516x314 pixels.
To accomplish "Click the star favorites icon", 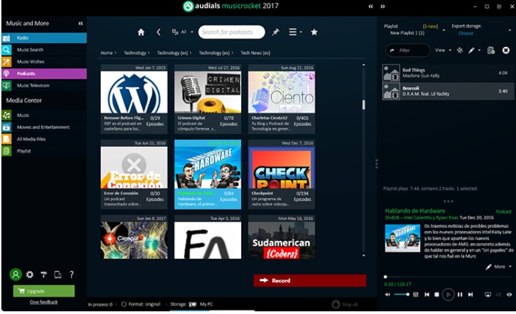I will tap(314, 32).
